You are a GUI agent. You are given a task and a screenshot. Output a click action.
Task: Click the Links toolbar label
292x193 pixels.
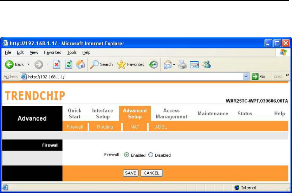point(278,77)
